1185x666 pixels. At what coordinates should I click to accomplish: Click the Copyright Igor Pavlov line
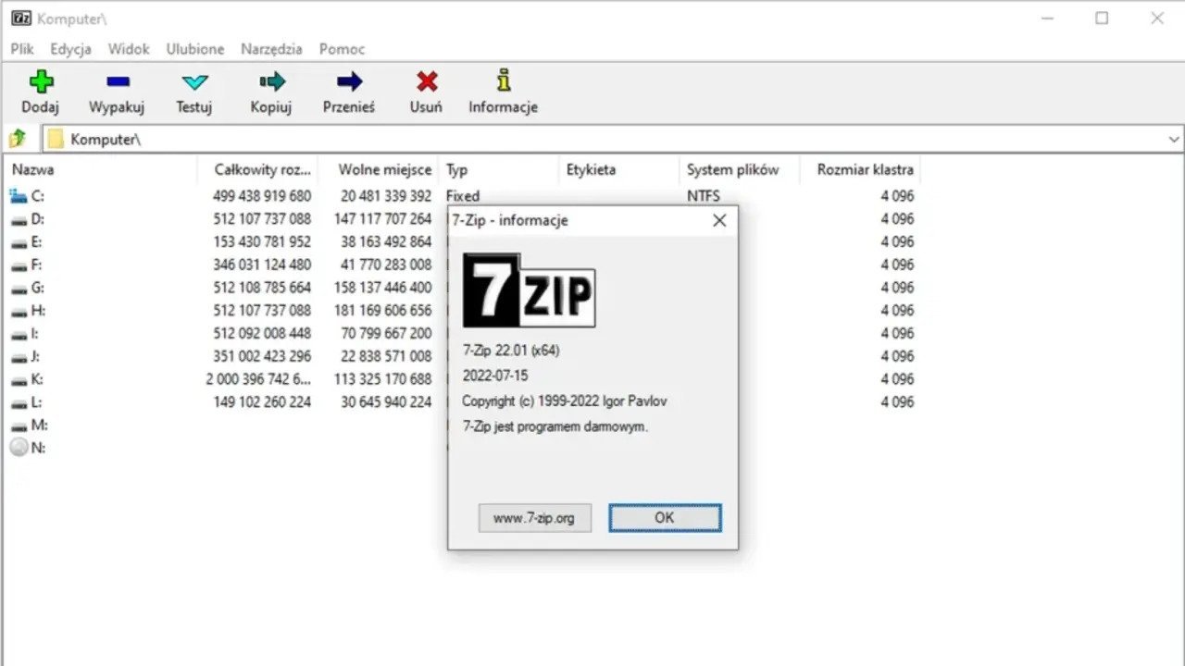(x=565, y=401)
